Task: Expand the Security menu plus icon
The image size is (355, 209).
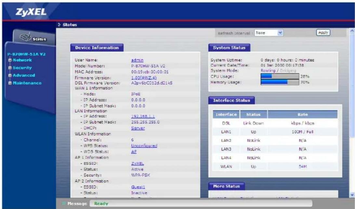Action: click(x=10, y=68)
